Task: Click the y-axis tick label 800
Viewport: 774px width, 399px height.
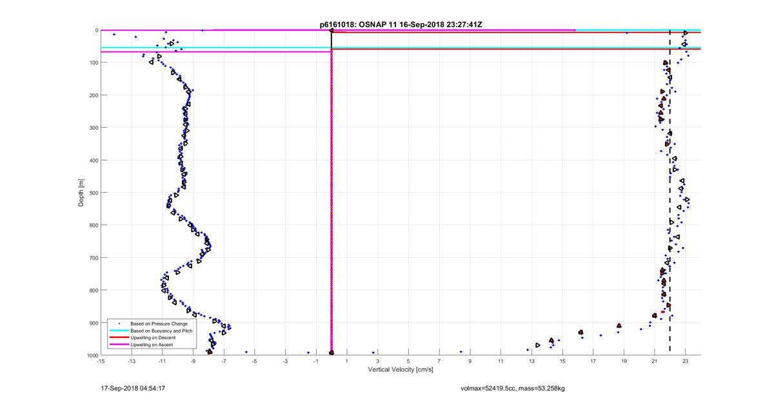Action: coord(93,290)
